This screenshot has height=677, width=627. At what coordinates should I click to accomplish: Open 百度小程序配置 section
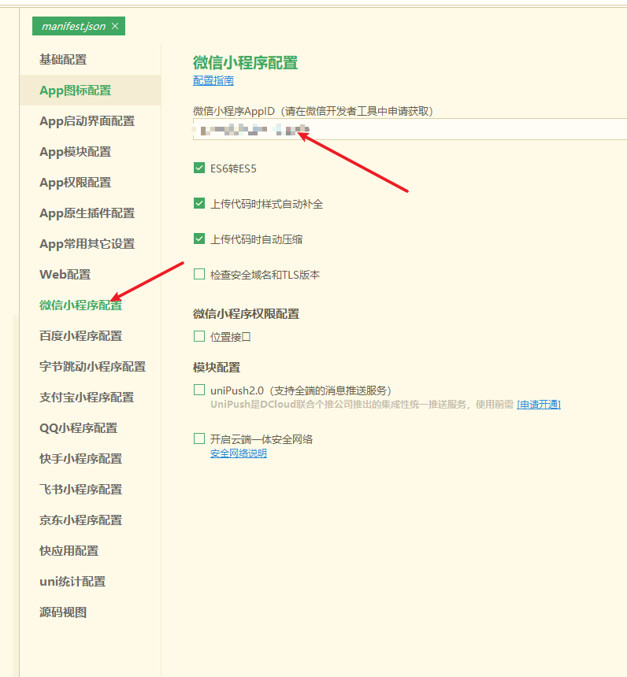(81, 335)
